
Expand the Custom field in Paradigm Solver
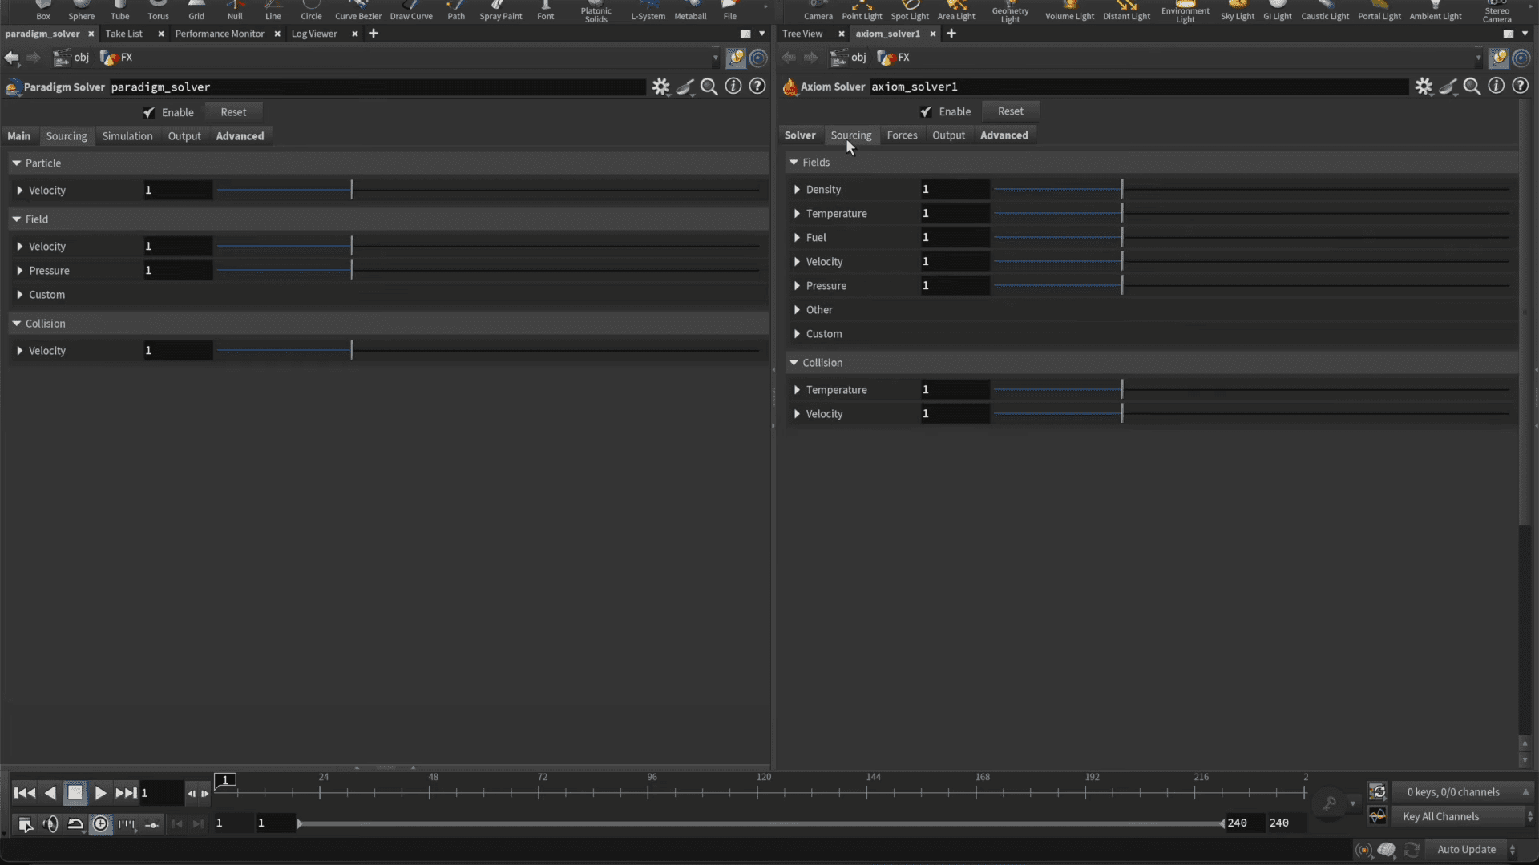pos(20,295)
